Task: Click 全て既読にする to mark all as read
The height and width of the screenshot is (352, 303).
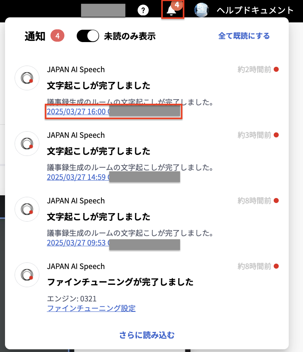Action: 244,36
